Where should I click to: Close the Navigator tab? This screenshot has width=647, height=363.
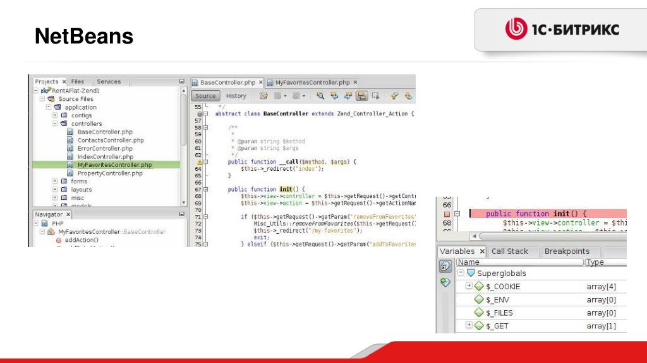click(x=68, y=214)
